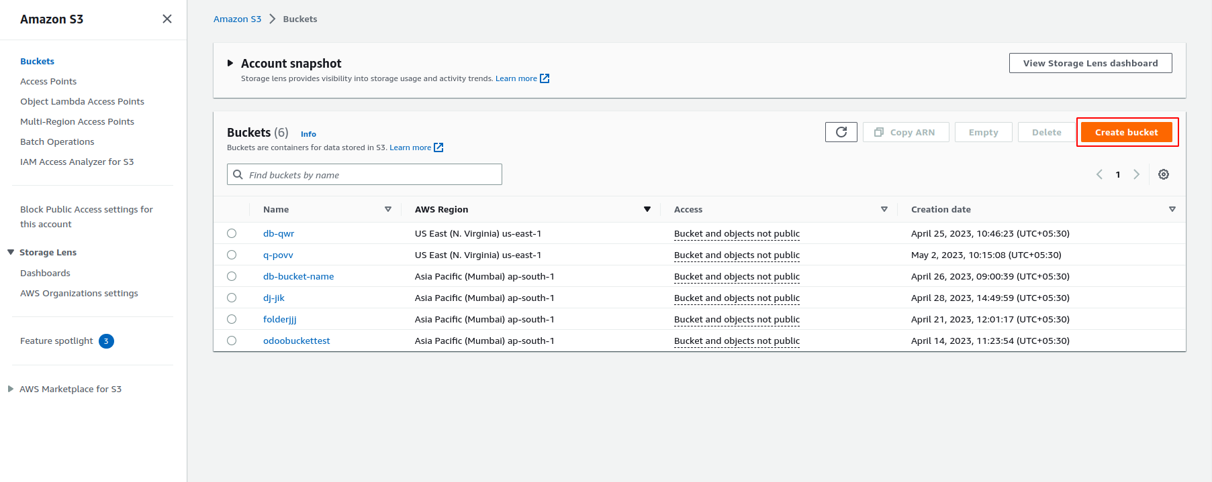The width and height of the screenshot is (1212, 482).
Task: Sort by AWS Region column arrow
Action: 647,209
